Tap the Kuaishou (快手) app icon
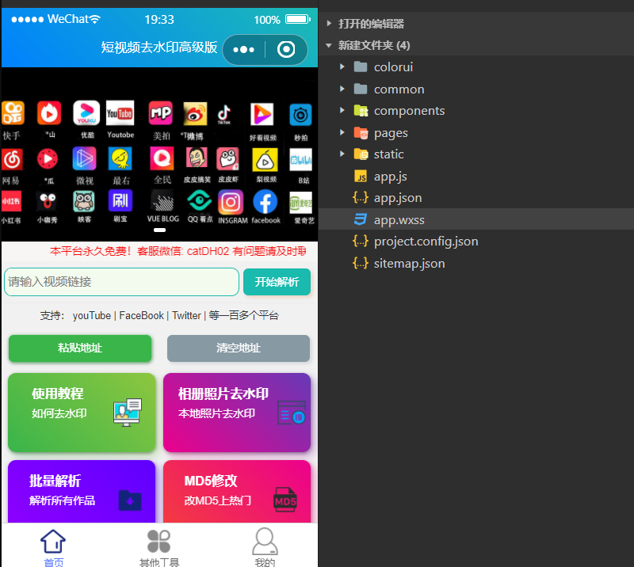 click(13, 112)
